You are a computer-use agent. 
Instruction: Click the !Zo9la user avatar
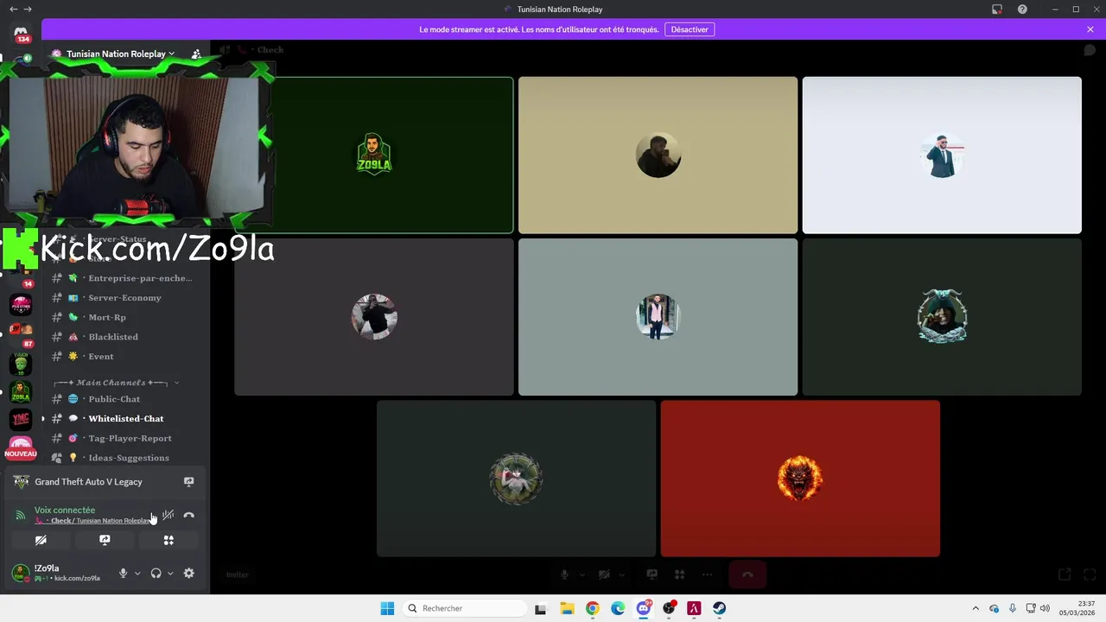[20, 573]
